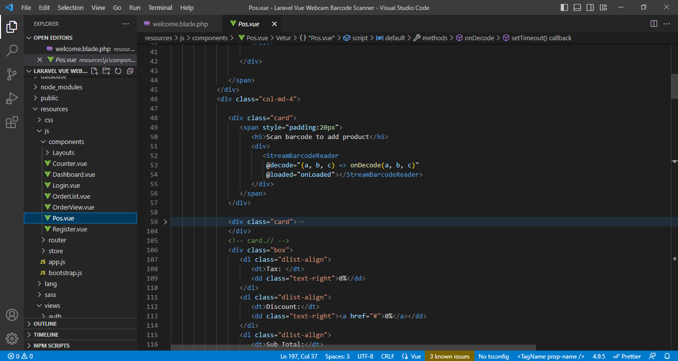Open OrderList.vue from the file tree
Viewport: 678px width, 361px height.
pos(80,196)
